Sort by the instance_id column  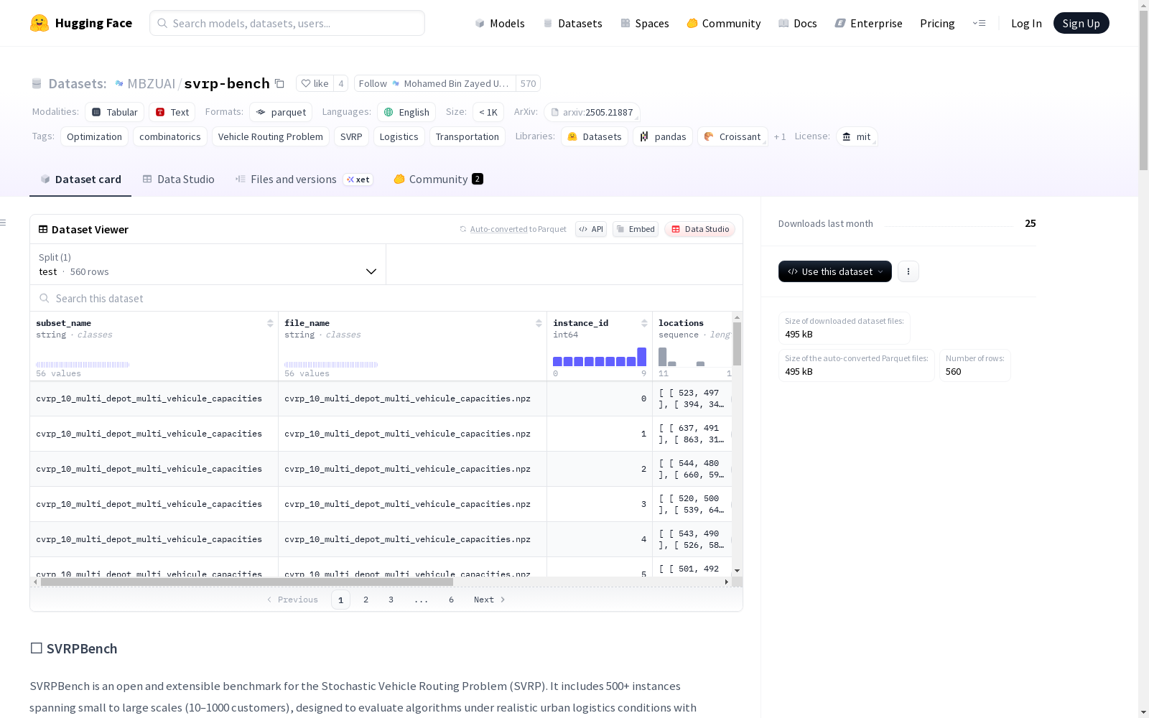tap(644, 323)
